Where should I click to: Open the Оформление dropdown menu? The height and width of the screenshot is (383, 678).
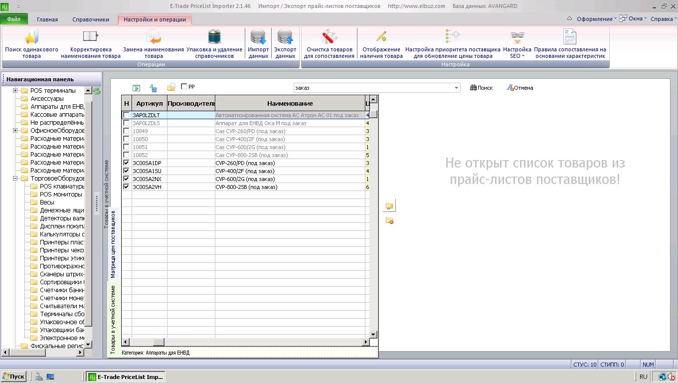click(x=596, y=19)
